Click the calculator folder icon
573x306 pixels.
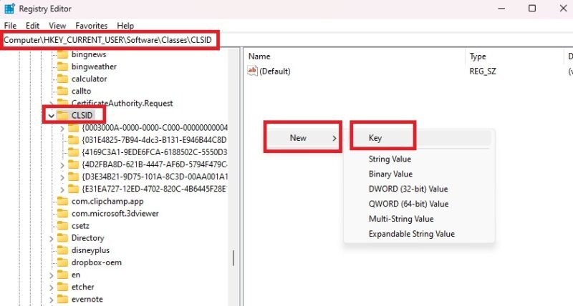tap(62, 79)
